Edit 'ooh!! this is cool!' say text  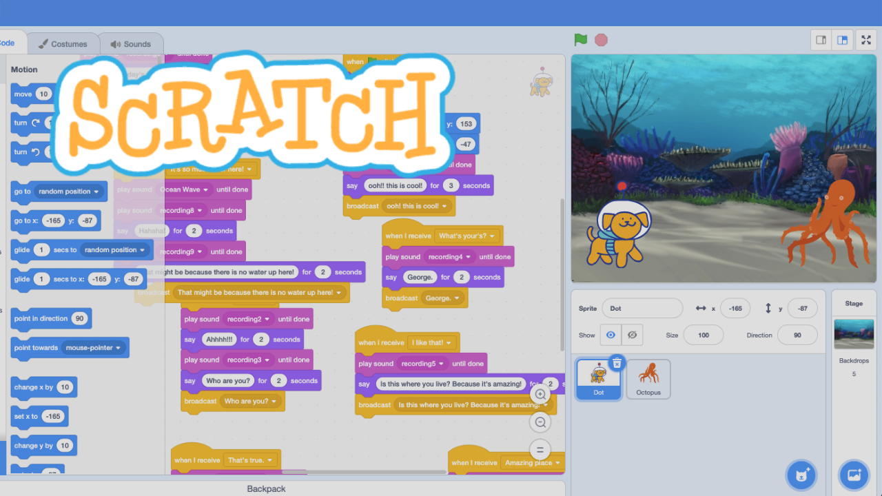pos(395,186)
